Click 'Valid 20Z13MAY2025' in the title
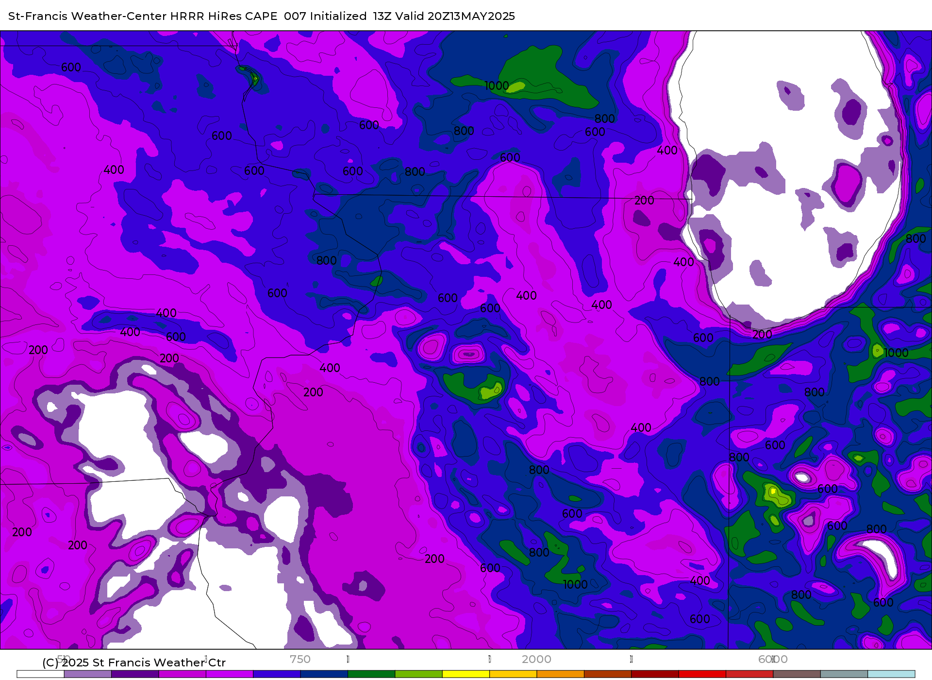Screen dimensions: 932x680 pos(455,16)
